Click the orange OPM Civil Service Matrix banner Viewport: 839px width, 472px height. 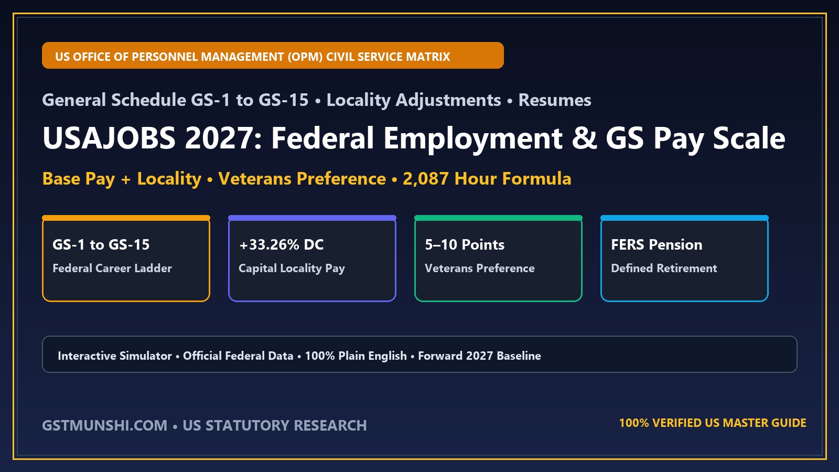tap(273, 56)
